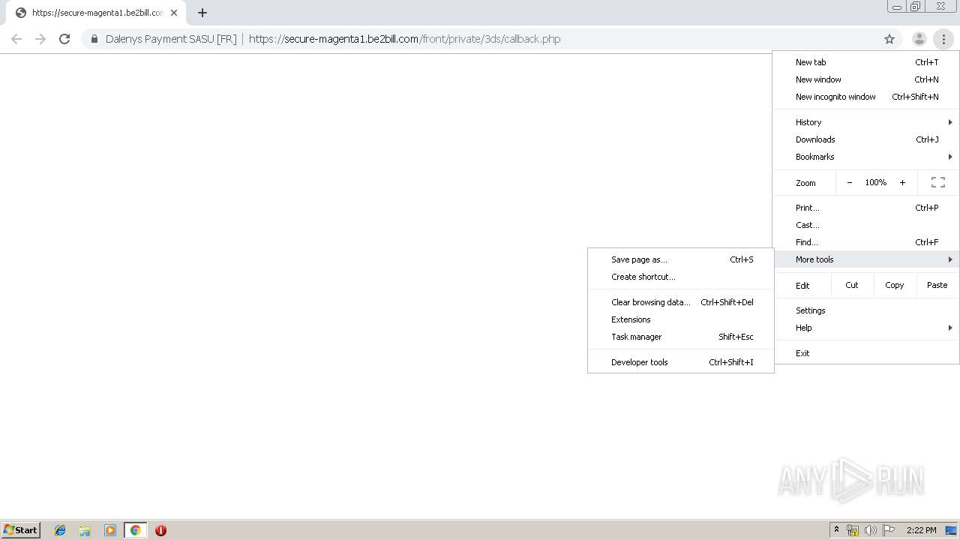Open Settings from the Chrome menu
The width and height of the screenshot is (960, 540).
pyautogui.click(x=866, y=310)
